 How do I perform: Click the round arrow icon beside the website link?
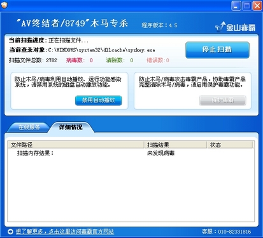click(x=10, y=232)
